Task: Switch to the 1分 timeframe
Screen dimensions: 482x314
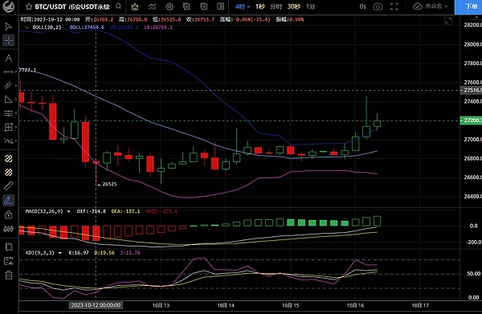Action: [x=311, y=6]
